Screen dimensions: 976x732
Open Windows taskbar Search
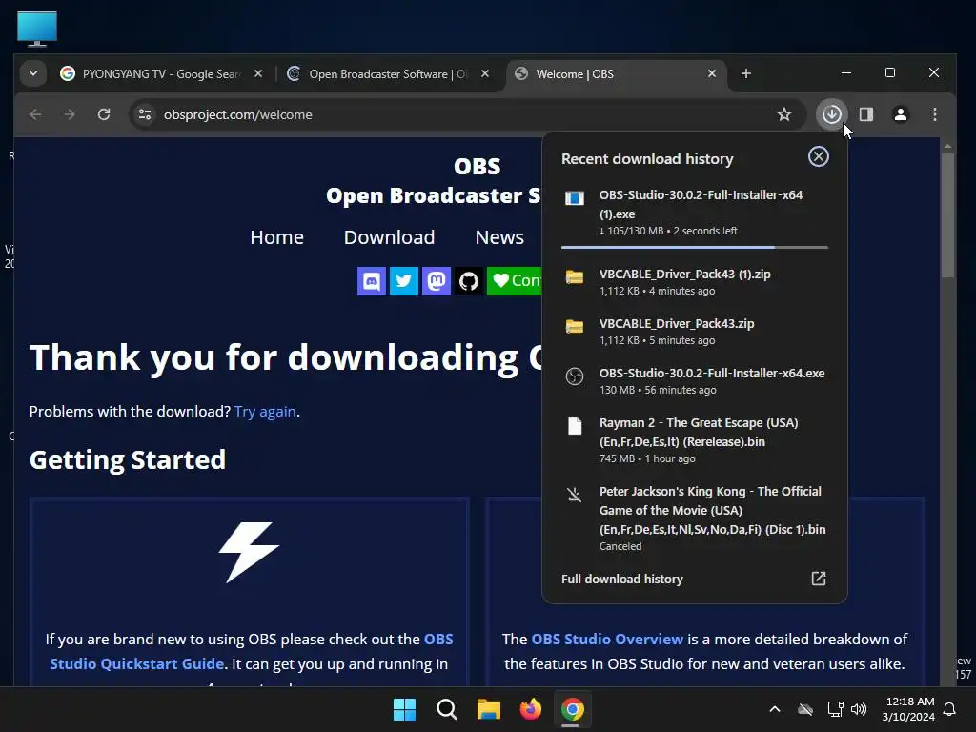coord(446,709)
